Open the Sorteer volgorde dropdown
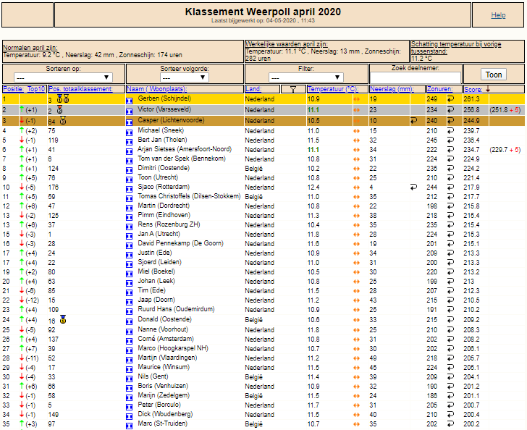This screenshot has width=527, height=430. tap(184, 77)
